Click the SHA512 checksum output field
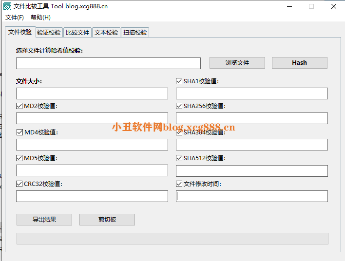The image size is (345, 261). pos(252,171)
